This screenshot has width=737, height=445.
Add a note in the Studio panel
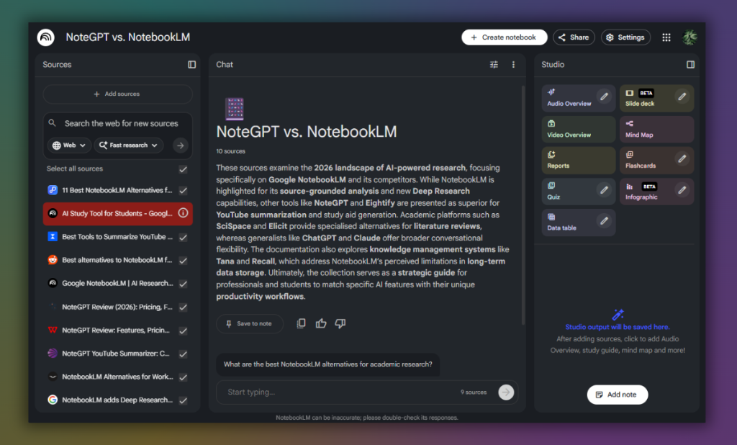click(x=617, y=394)
